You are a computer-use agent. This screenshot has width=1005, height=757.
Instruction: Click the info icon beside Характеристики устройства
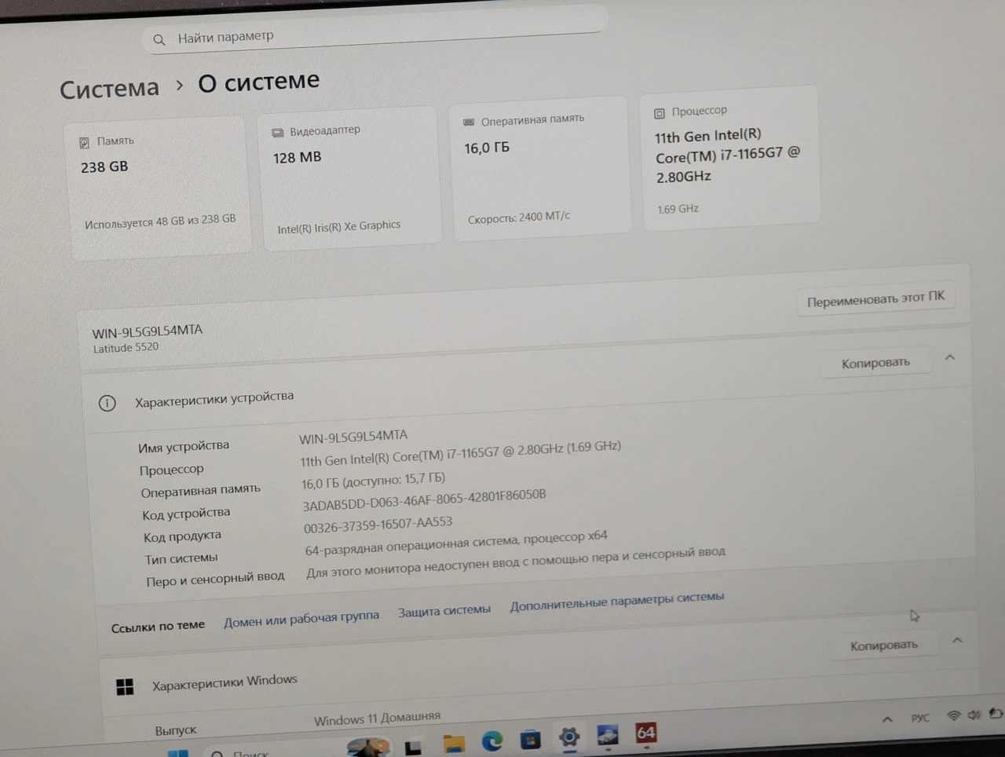pos(108,404)
